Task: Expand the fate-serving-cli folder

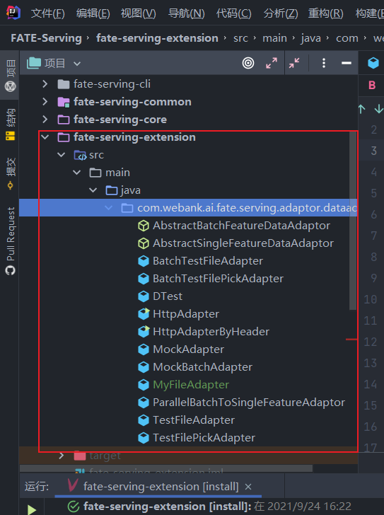Action: pyautogui.click(x=45, y=84)
